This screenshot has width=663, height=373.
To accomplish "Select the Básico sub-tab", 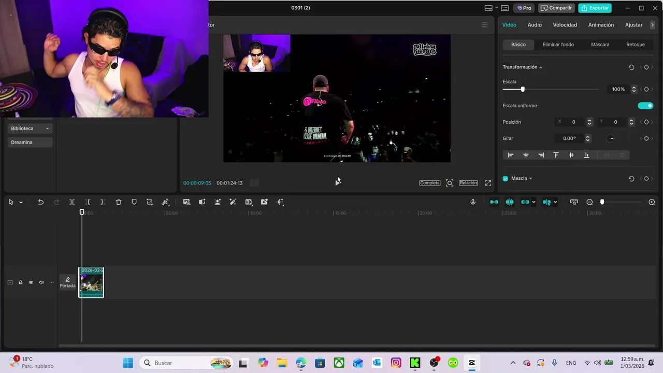I will (518, 45).
